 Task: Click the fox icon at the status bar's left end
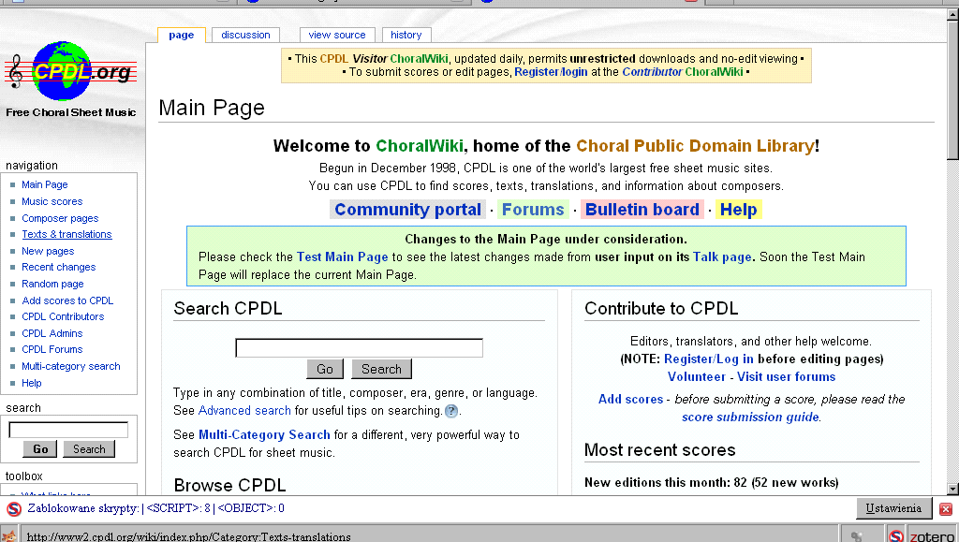click(8, 535)
